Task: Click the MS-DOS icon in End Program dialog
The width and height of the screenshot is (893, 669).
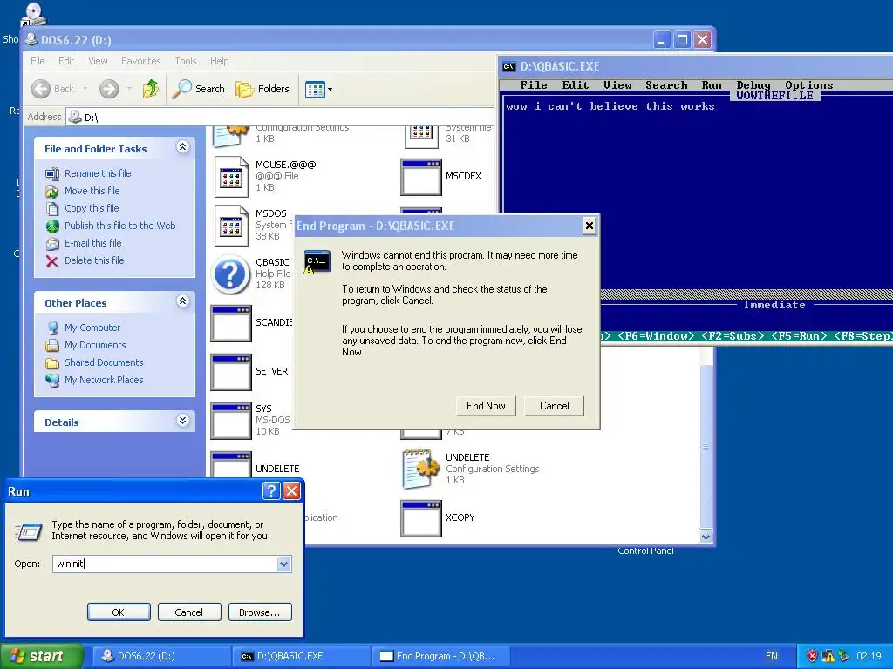Action: pos(317,261)
